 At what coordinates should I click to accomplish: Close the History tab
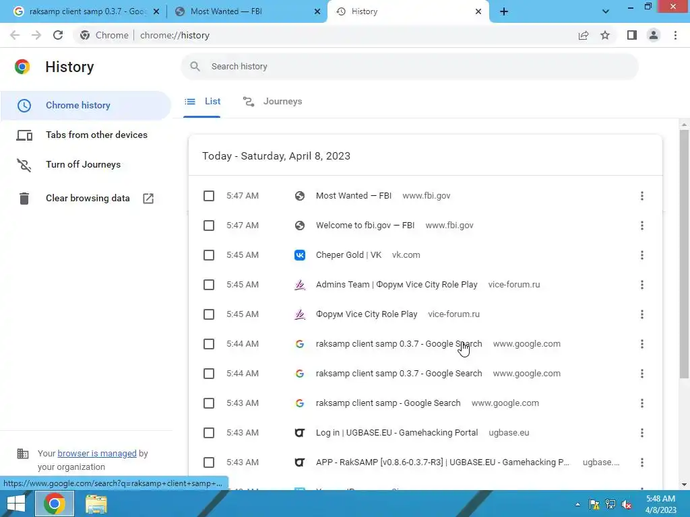[x=478, y=11]
